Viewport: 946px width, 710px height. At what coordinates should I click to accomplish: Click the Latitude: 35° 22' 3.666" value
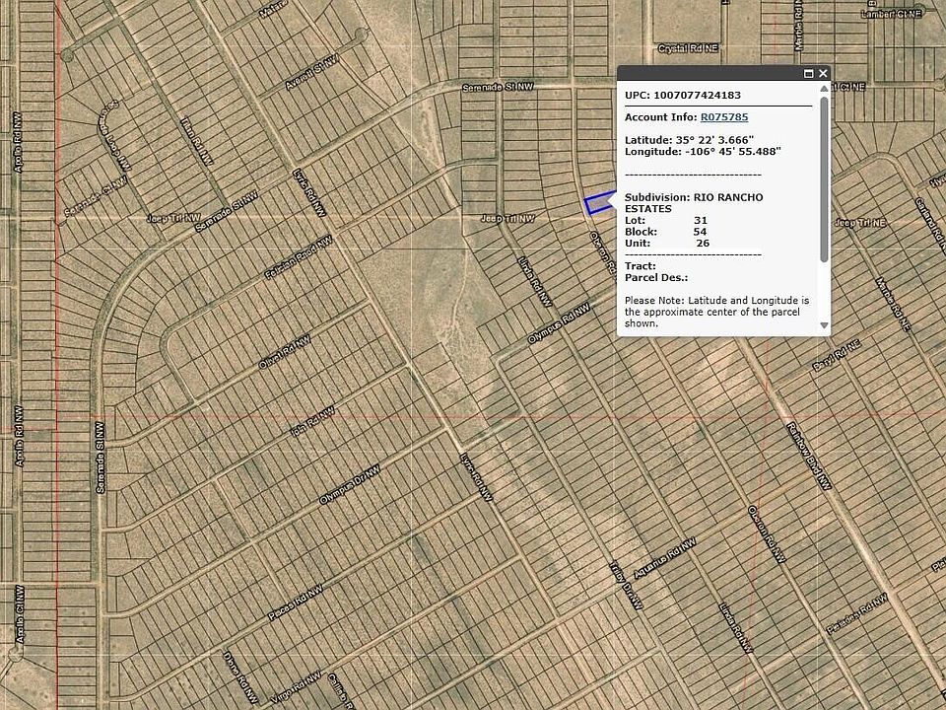pyautogui.click(x=689, y=140)
